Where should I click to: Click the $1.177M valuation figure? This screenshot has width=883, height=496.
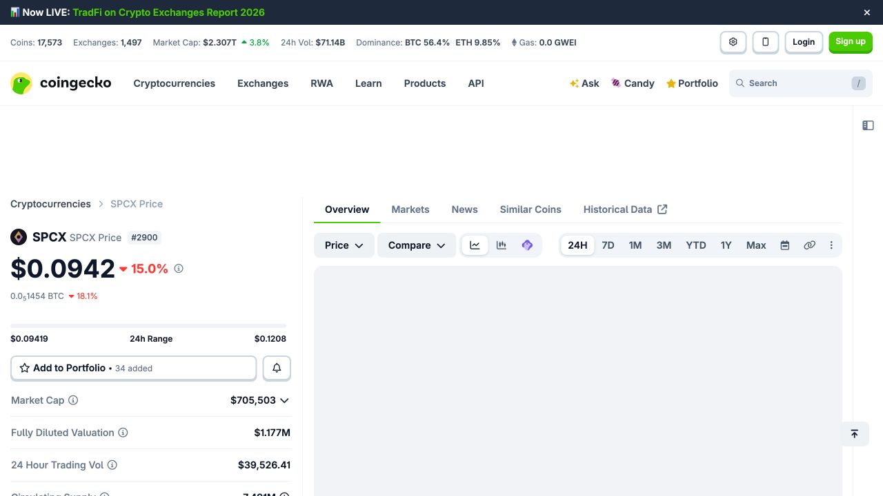(272, 433)
